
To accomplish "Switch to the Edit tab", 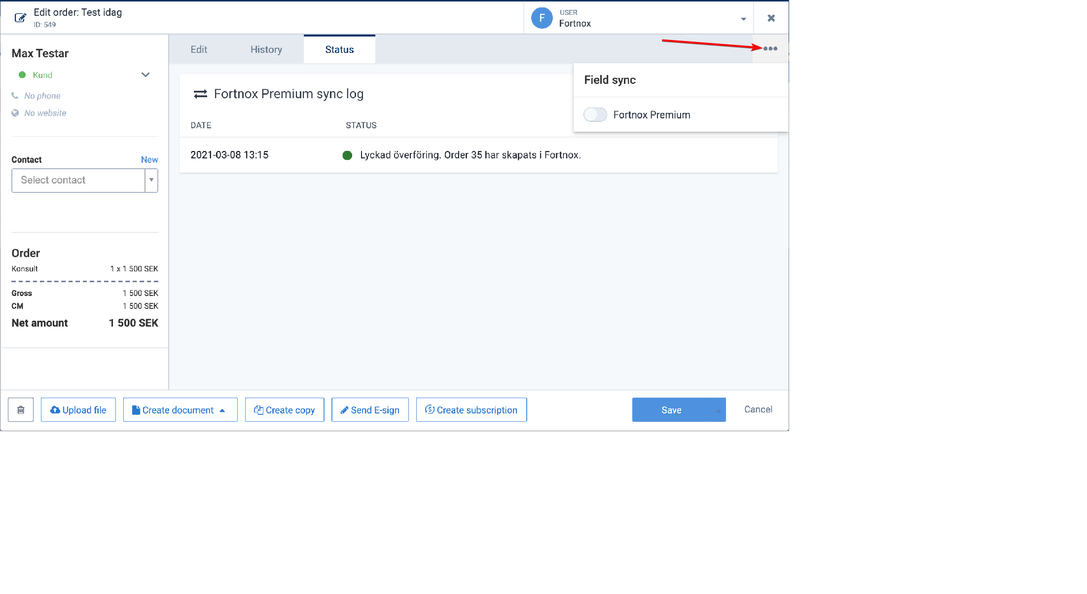I will pyautogui.click(x=199, y=49).
